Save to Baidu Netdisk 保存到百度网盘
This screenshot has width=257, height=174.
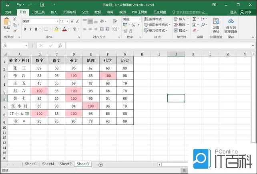coord(231,26)
